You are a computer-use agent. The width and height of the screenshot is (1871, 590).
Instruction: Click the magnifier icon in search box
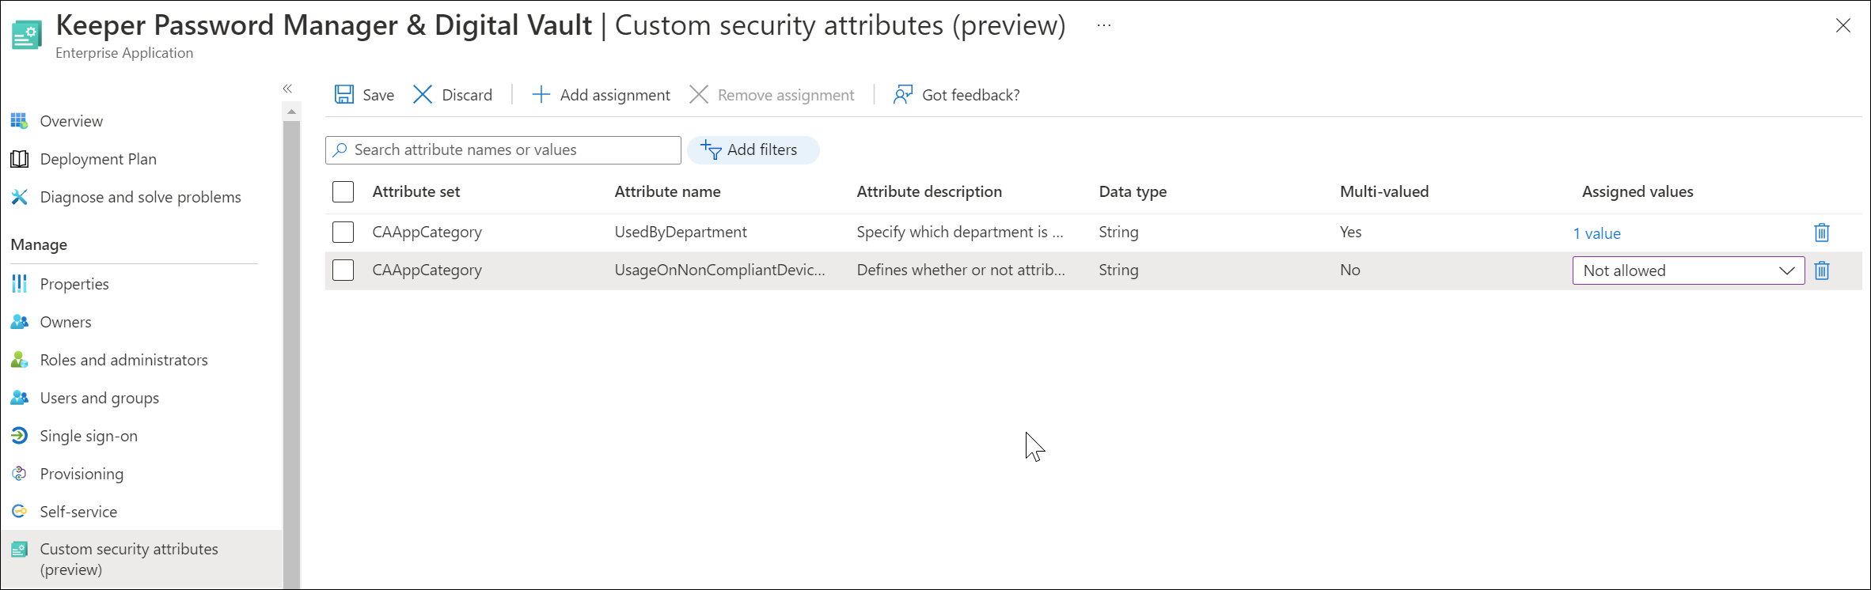pyautogui.click(x=340, y=150)
